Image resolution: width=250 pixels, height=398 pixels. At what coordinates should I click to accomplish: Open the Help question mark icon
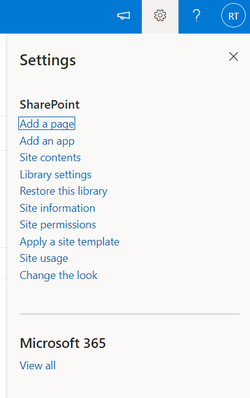(197, 16)
